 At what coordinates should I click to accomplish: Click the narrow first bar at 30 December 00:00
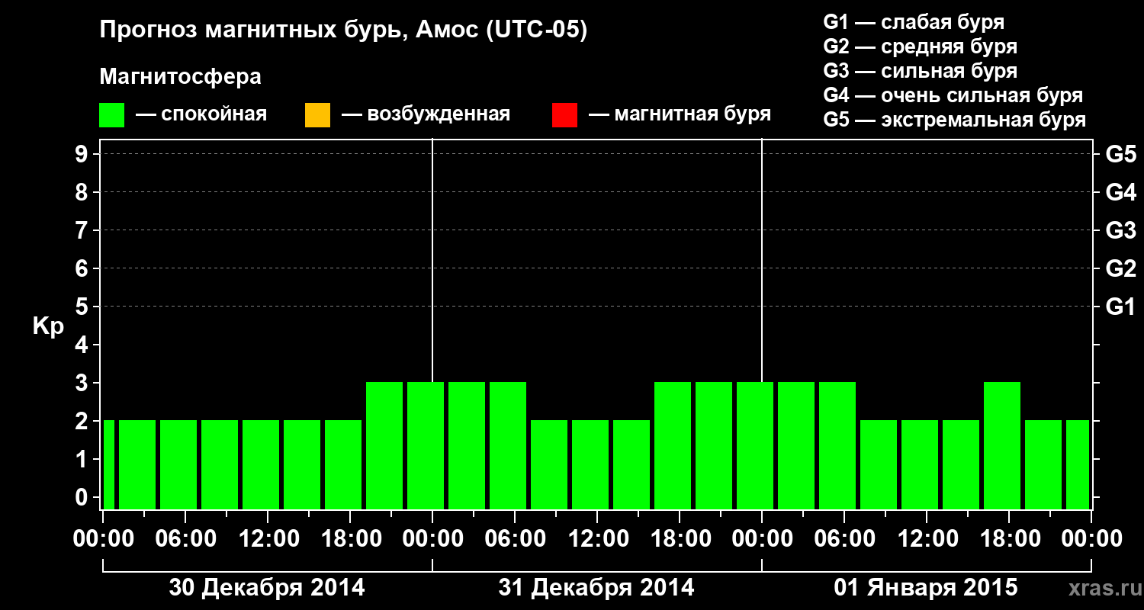click(x=108, y=464)
